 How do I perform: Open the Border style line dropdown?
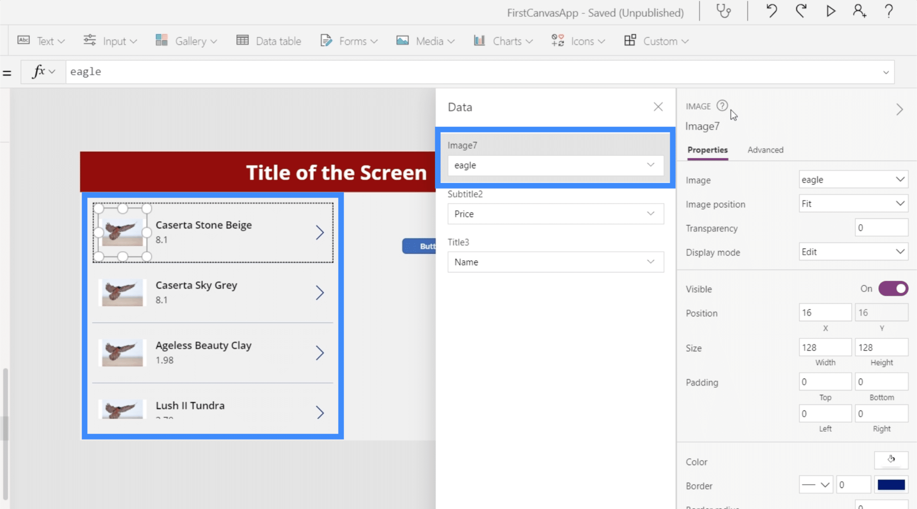point(816,485)
